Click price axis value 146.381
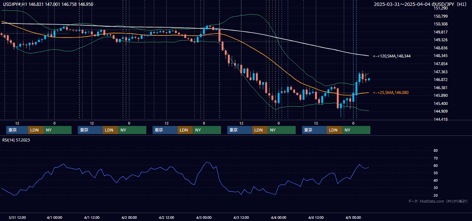472x221 pixels. pyautogui.click(x=441, y=88)
